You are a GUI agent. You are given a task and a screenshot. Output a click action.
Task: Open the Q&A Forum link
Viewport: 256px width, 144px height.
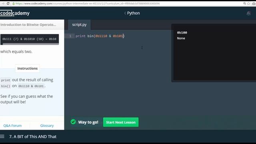(x=12, y=126)
